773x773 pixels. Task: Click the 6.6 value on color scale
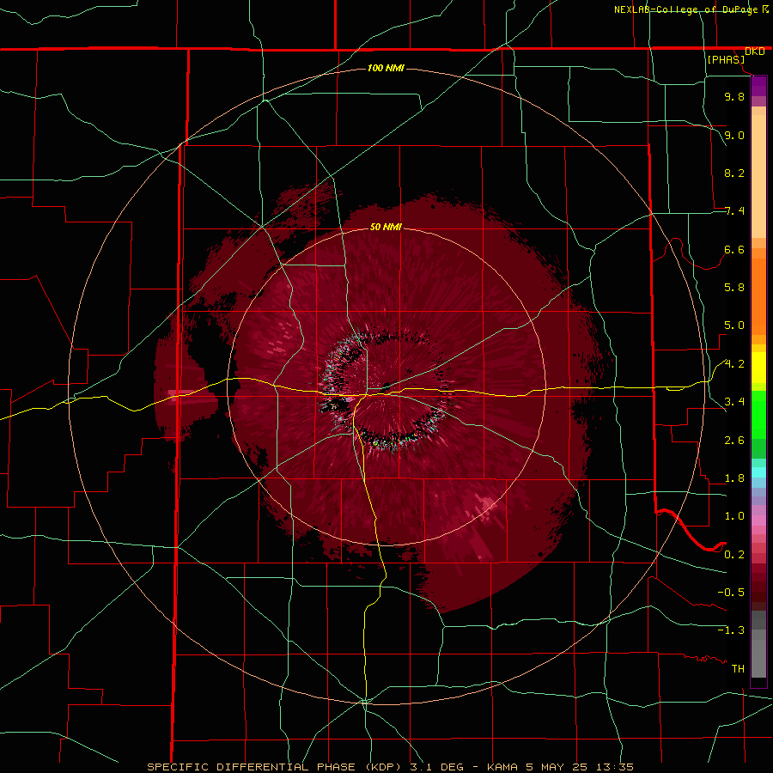(734, 249)
